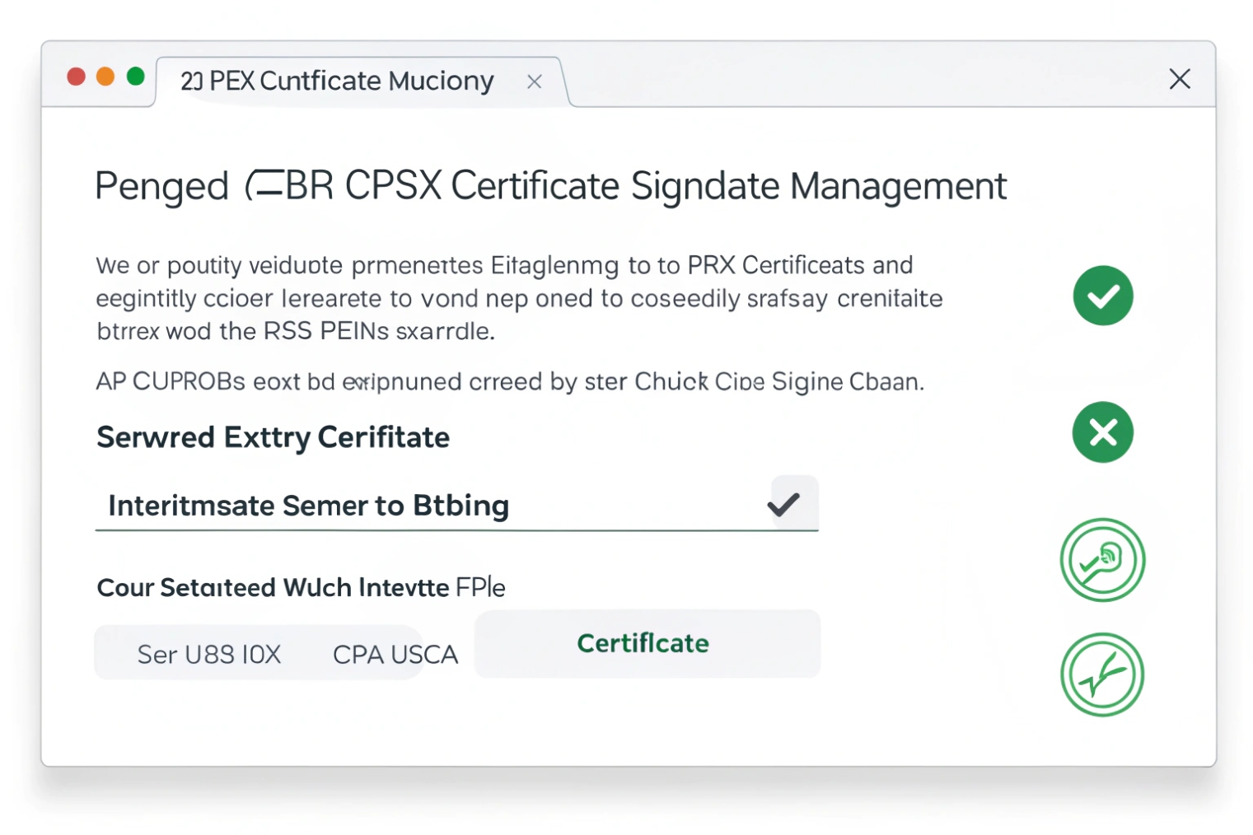Click the green checkmark status icon

coord(1102,296)
